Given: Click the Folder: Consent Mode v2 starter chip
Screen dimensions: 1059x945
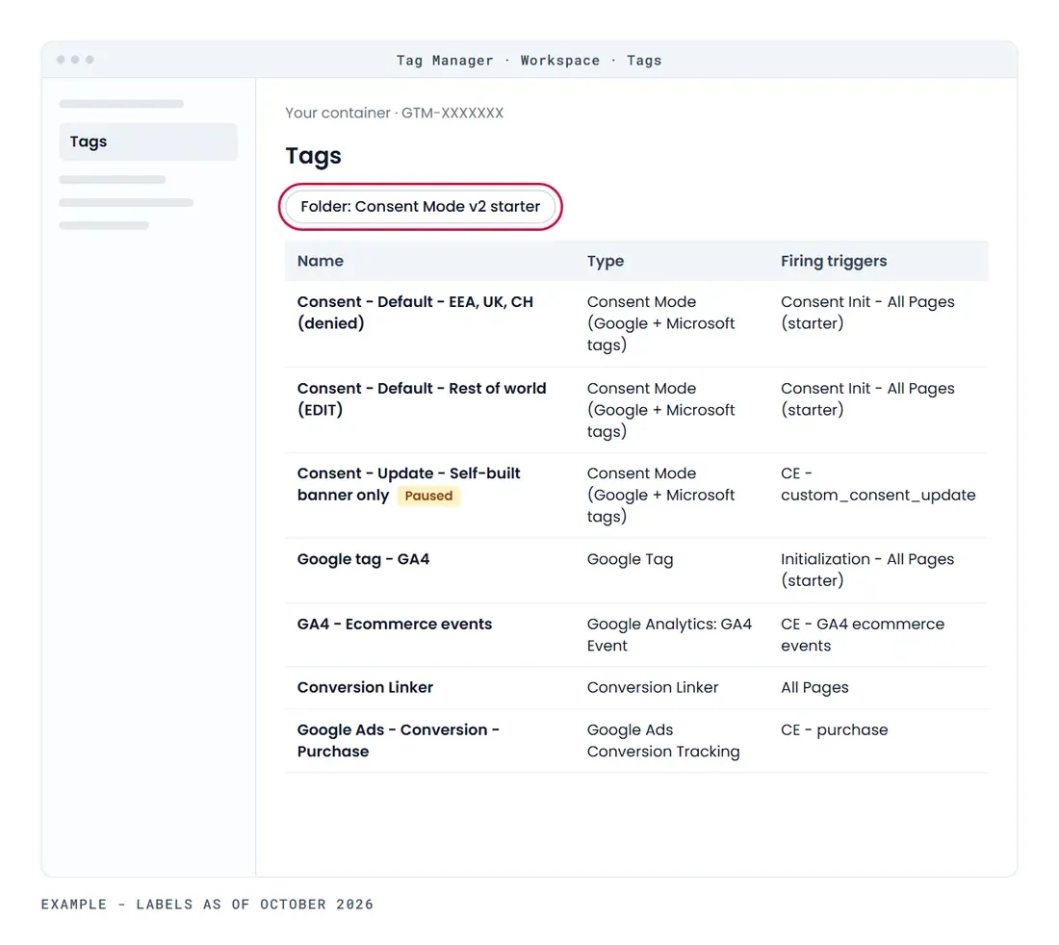Looking at the screenshot, I should (x=420, y=207).
